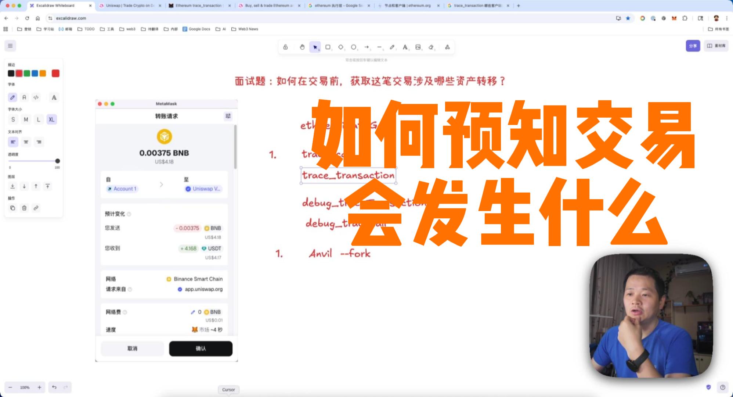Open the more-shapes tools dropdown
The width and height of the screenshot is (733, 397).
click(x=447, y=47)
